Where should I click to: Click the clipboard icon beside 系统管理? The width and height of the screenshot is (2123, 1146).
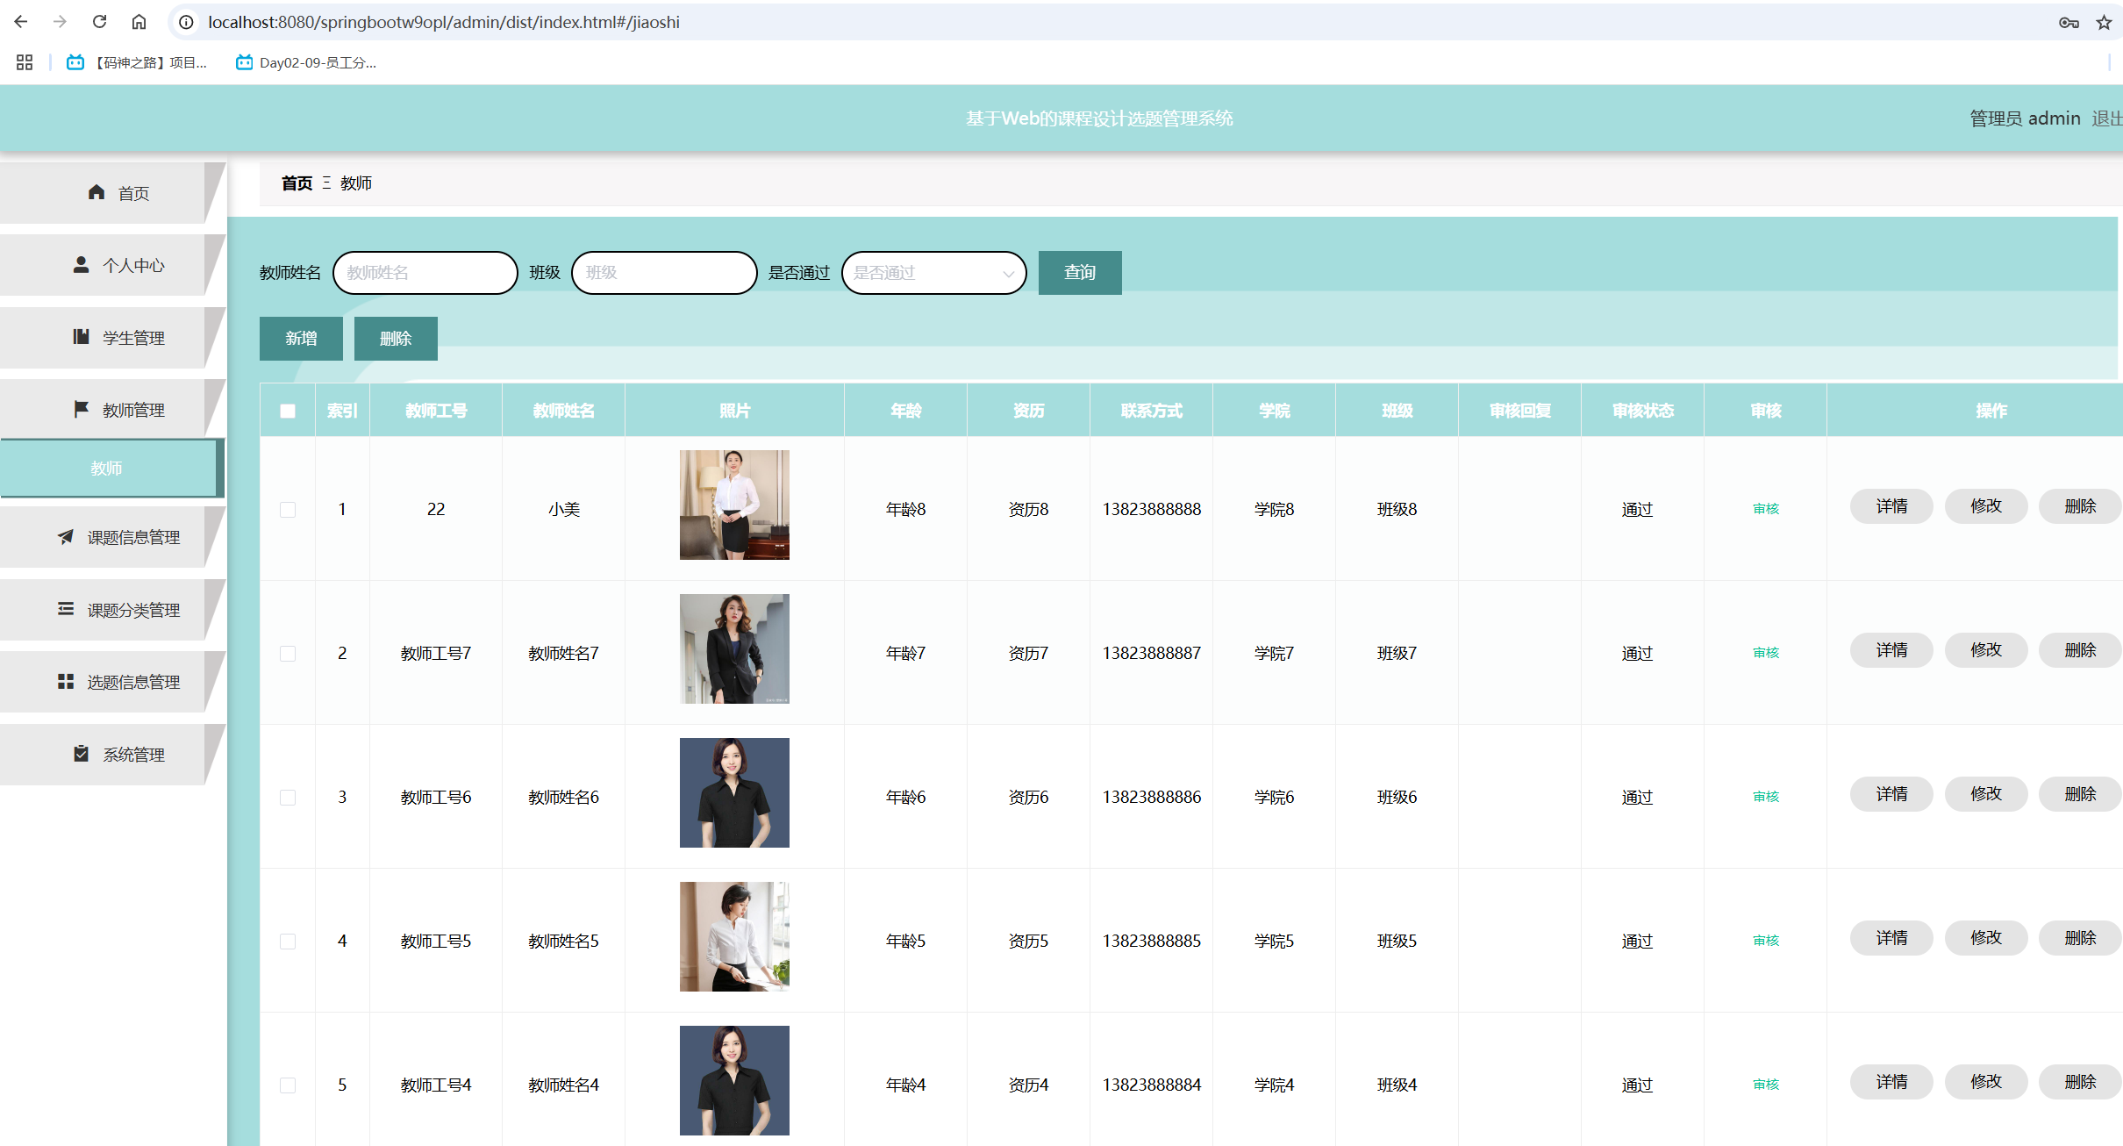tap(81, 754)
